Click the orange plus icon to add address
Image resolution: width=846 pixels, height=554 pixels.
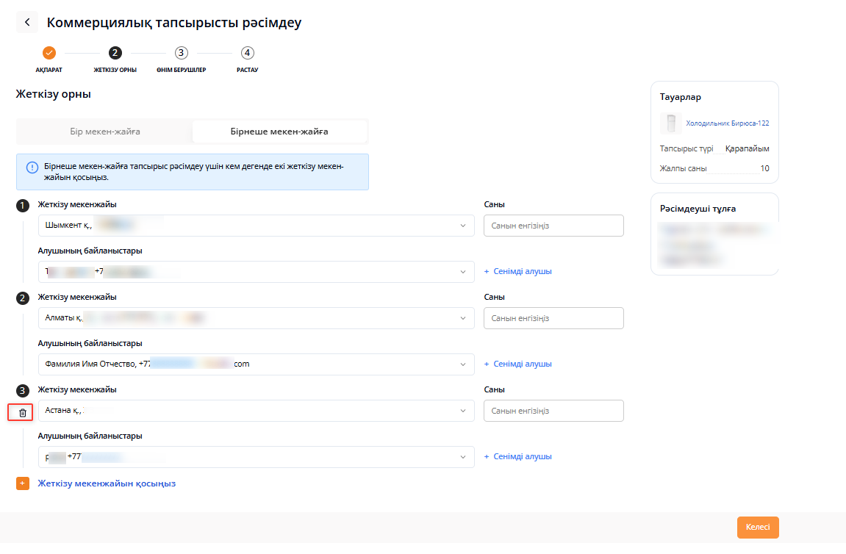[22, 483]
